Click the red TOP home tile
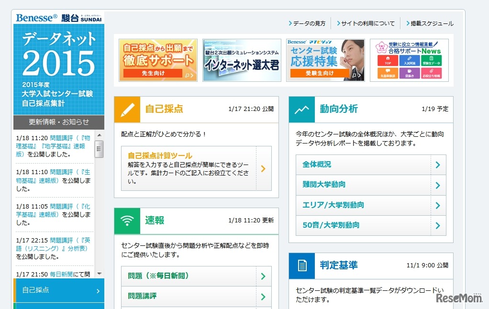489x309 pixels. pos(388,61)
